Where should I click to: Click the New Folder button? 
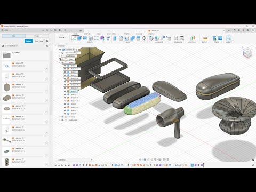coord(39,41)
